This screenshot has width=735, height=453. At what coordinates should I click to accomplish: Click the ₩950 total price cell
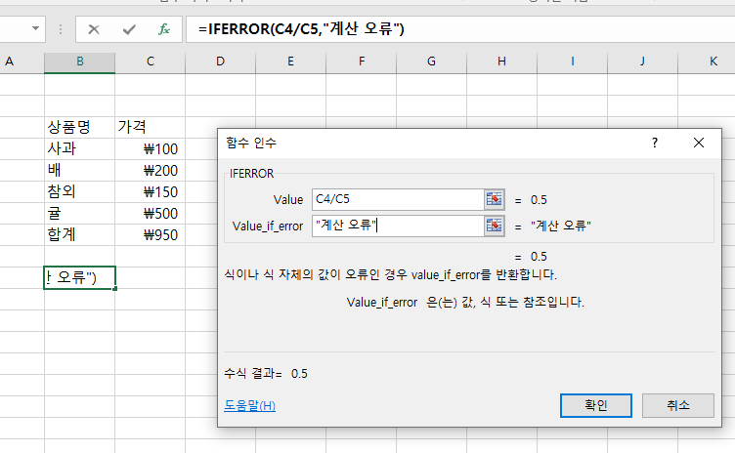(150, 234)
